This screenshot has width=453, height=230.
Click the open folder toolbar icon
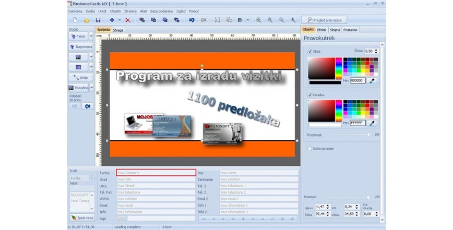point(87,20)
